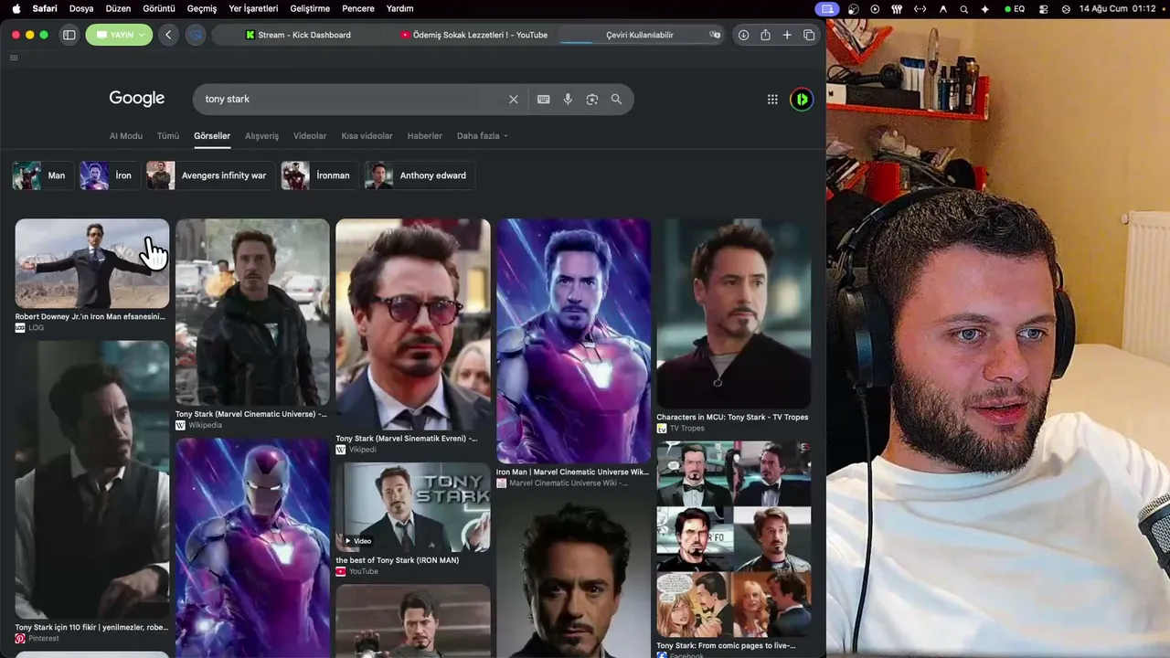Click the Safari share icon

coord(765,35)
